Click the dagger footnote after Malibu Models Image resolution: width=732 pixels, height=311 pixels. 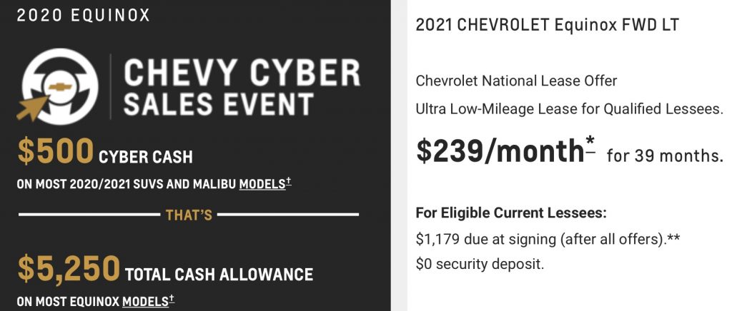289,182
